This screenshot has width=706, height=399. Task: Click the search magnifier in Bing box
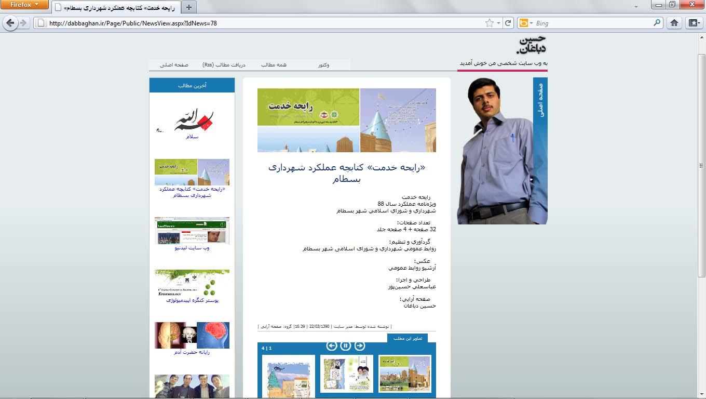point(657,23)
